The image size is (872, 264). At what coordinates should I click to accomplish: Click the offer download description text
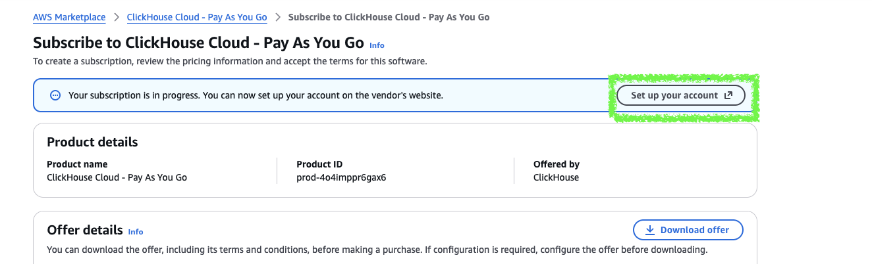click(377, 250)
